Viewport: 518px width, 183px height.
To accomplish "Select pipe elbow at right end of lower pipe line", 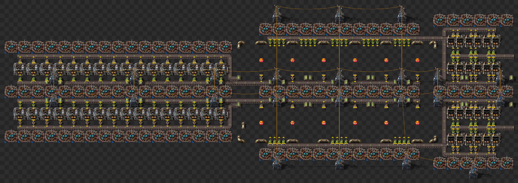I will coord(433,139).
